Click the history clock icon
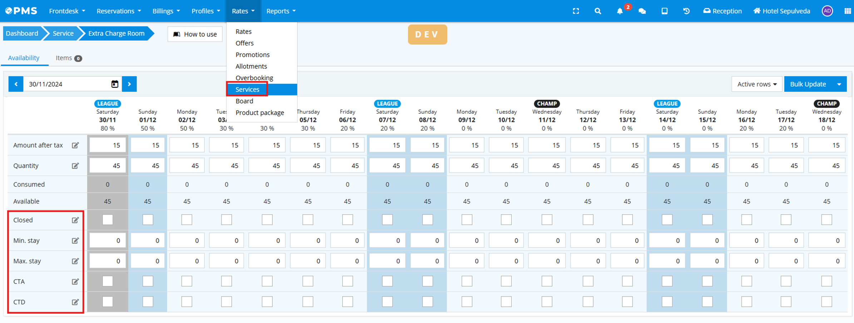854x323 pixels. [x=686, y=11]
